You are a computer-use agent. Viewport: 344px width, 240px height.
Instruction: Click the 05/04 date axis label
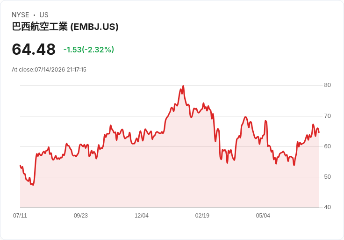tap(263, 216)
